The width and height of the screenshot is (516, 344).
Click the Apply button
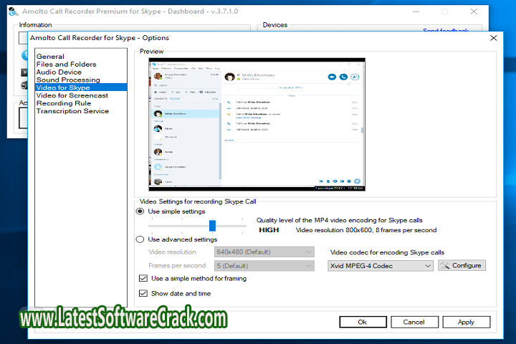pos(467,322)
